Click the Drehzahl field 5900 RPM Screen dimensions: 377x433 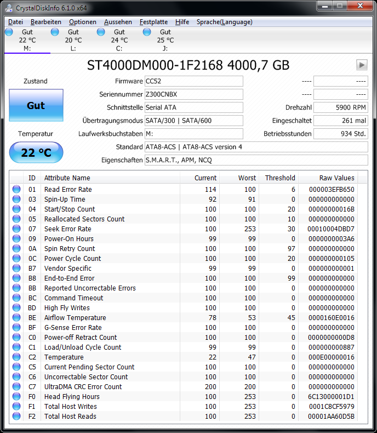[341, 107]
